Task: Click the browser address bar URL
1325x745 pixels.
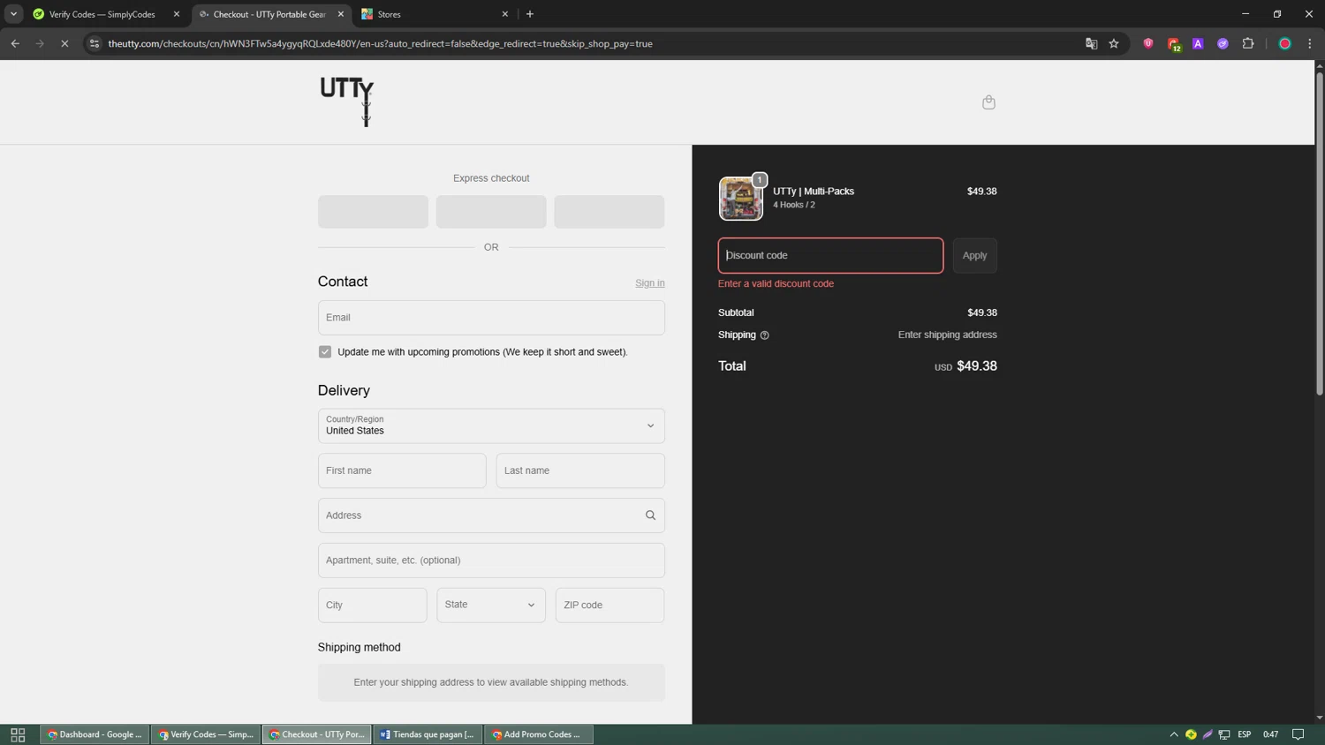Action: coord(380,43)
